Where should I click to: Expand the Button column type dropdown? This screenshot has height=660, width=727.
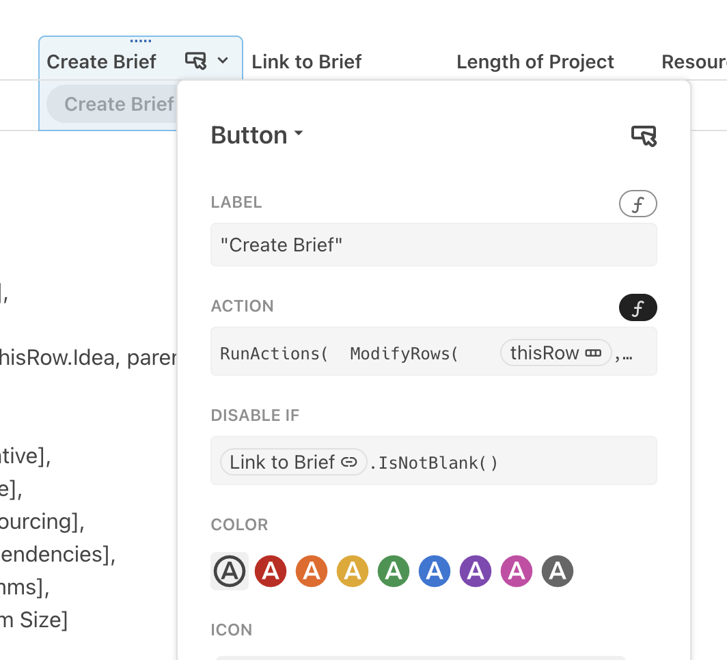click(257, 135)
